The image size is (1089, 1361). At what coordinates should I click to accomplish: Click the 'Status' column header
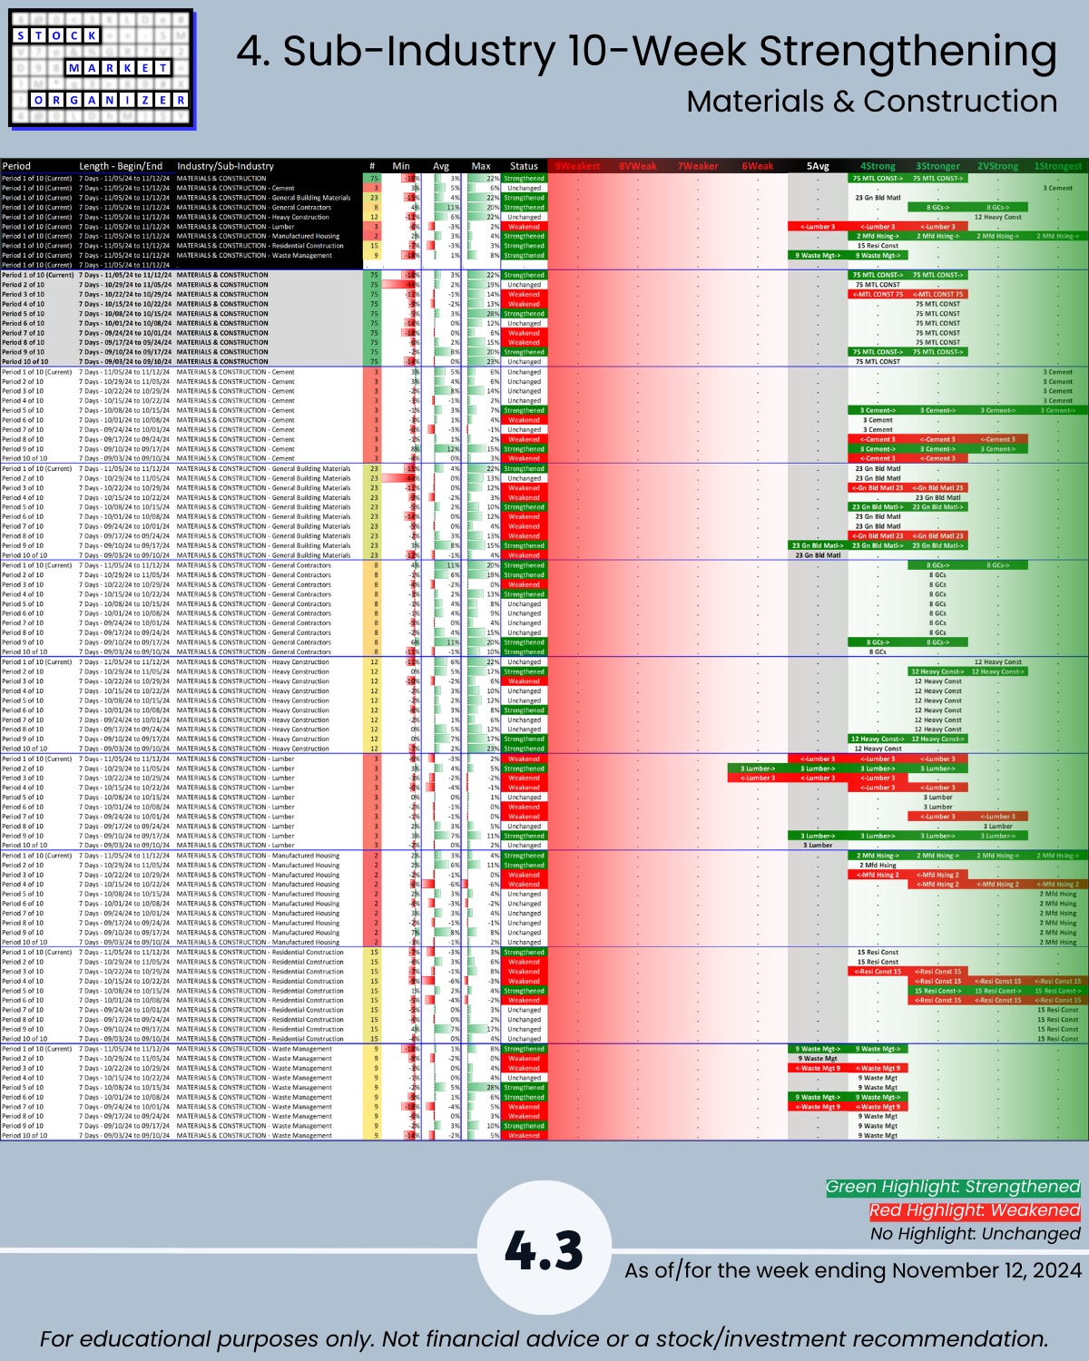coord(524,166)
